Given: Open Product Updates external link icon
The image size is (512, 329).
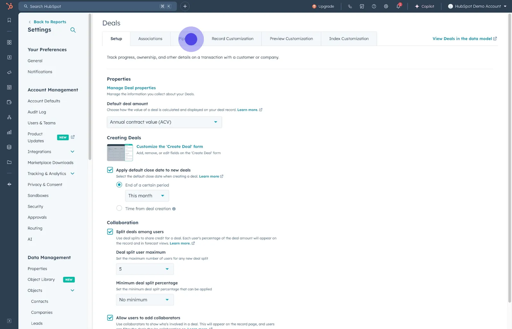Looking at the screenshot, I should [73, 137].
